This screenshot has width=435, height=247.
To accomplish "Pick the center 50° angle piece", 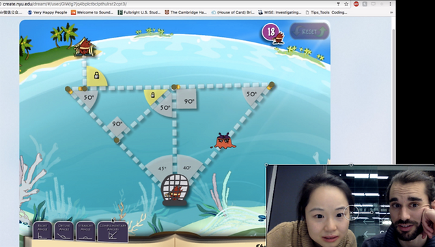I will pyautogui.click(x=165, y=107).
